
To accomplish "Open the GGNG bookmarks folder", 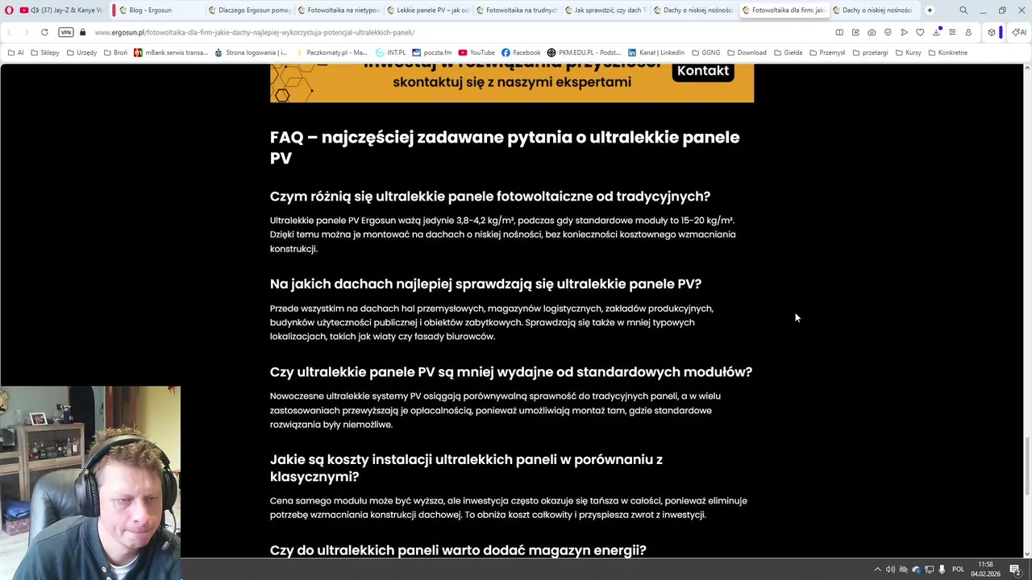I will (705, 52).
